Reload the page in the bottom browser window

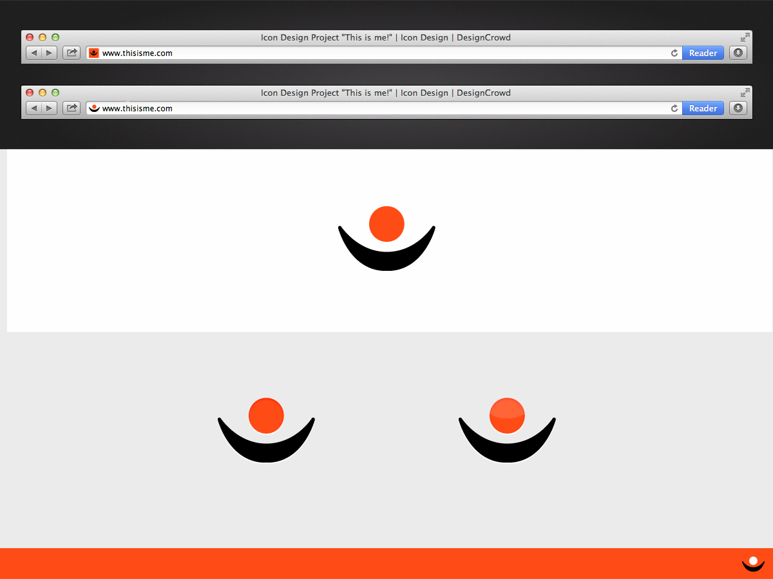[674, 108]
